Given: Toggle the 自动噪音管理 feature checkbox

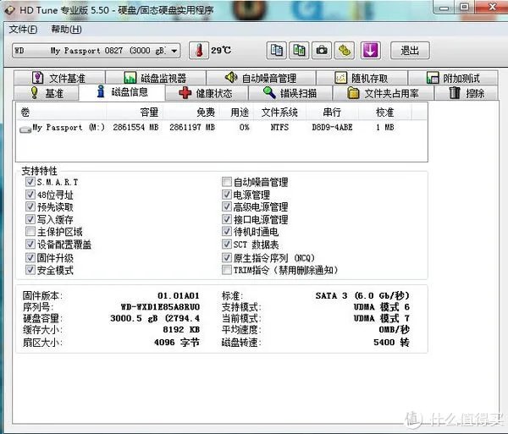Looking at the screenshot, I should pos(227,182).
